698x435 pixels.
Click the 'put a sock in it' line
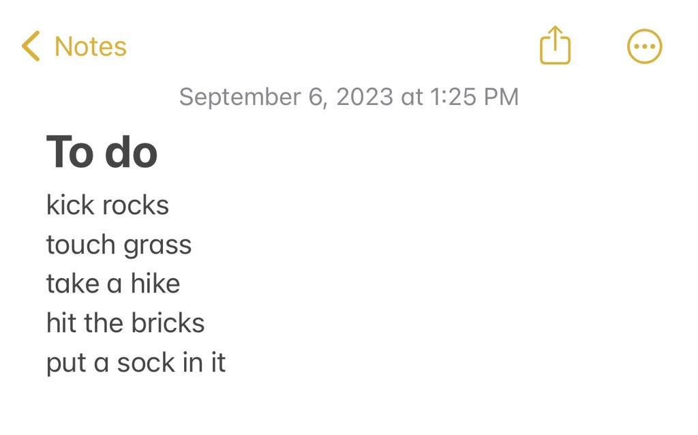[x=136, y=363]
